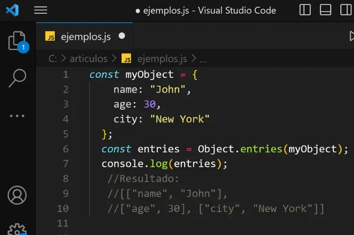Click the JS file icon on the ejemplos.js tab
This screenshot has height=235, width=354.
click(50, 36)
